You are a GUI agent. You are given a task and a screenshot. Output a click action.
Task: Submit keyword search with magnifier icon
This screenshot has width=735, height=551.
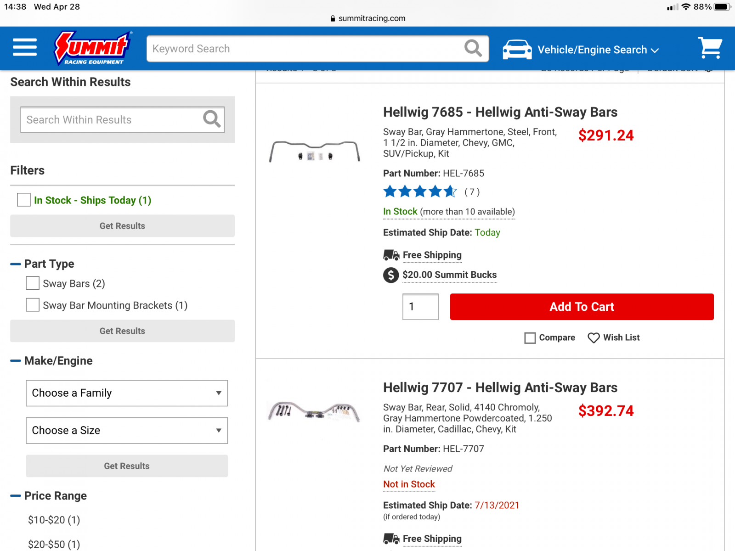coord(473,48)
